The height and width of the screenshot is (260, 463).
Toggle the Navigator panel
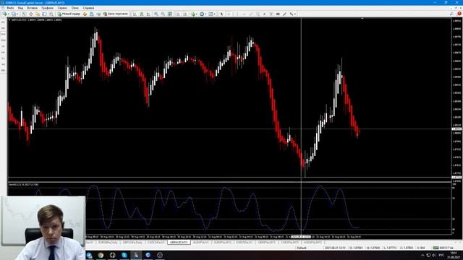38,14
